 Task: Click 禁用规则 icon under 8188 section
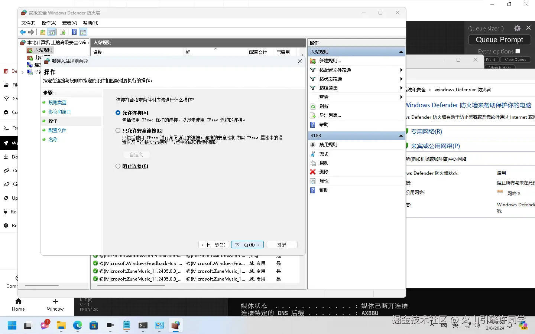pos(313,145)
